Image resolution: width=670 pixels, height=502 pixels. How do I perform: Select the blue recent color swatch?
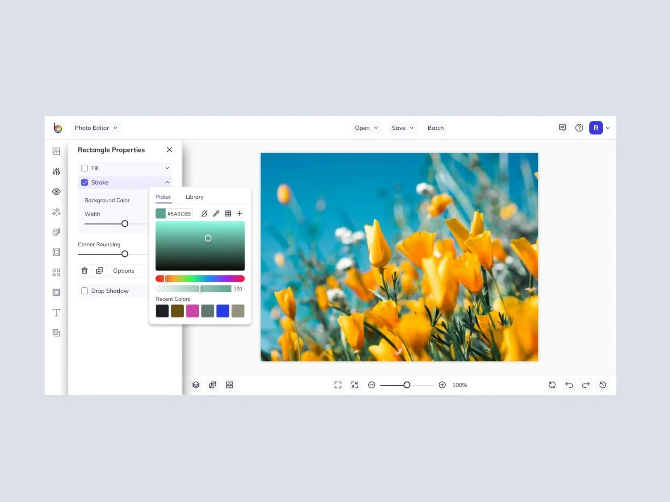pos(223,311)
